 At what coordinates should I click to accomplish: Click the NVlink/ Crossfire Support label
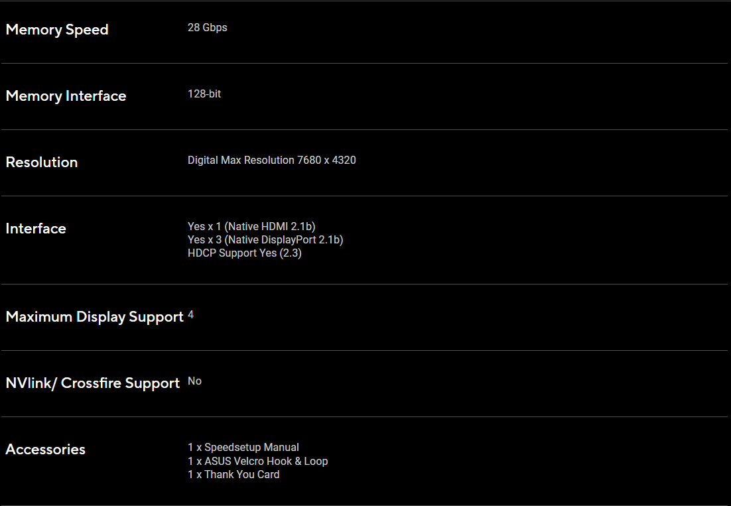pos(93,383)
